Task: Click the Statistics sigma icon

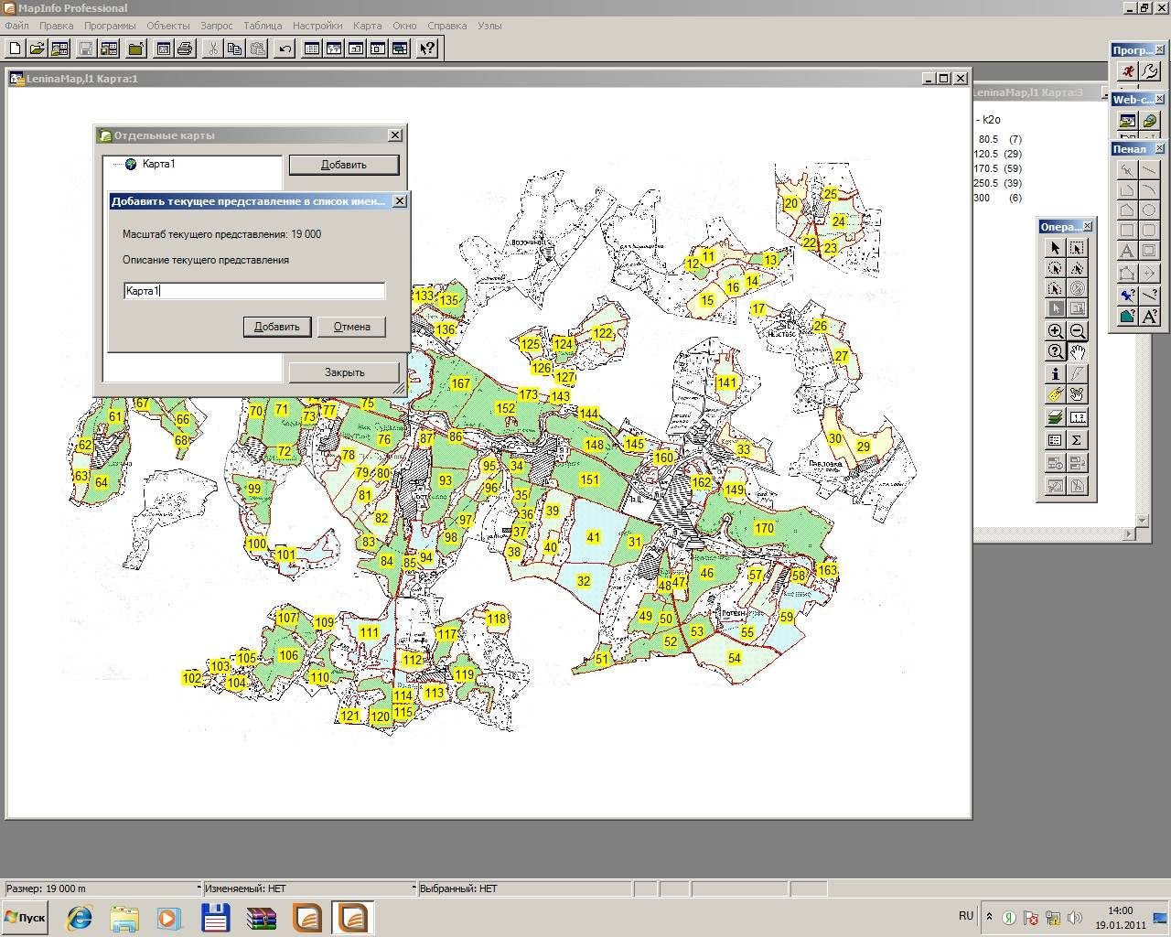Action: 1078,440
